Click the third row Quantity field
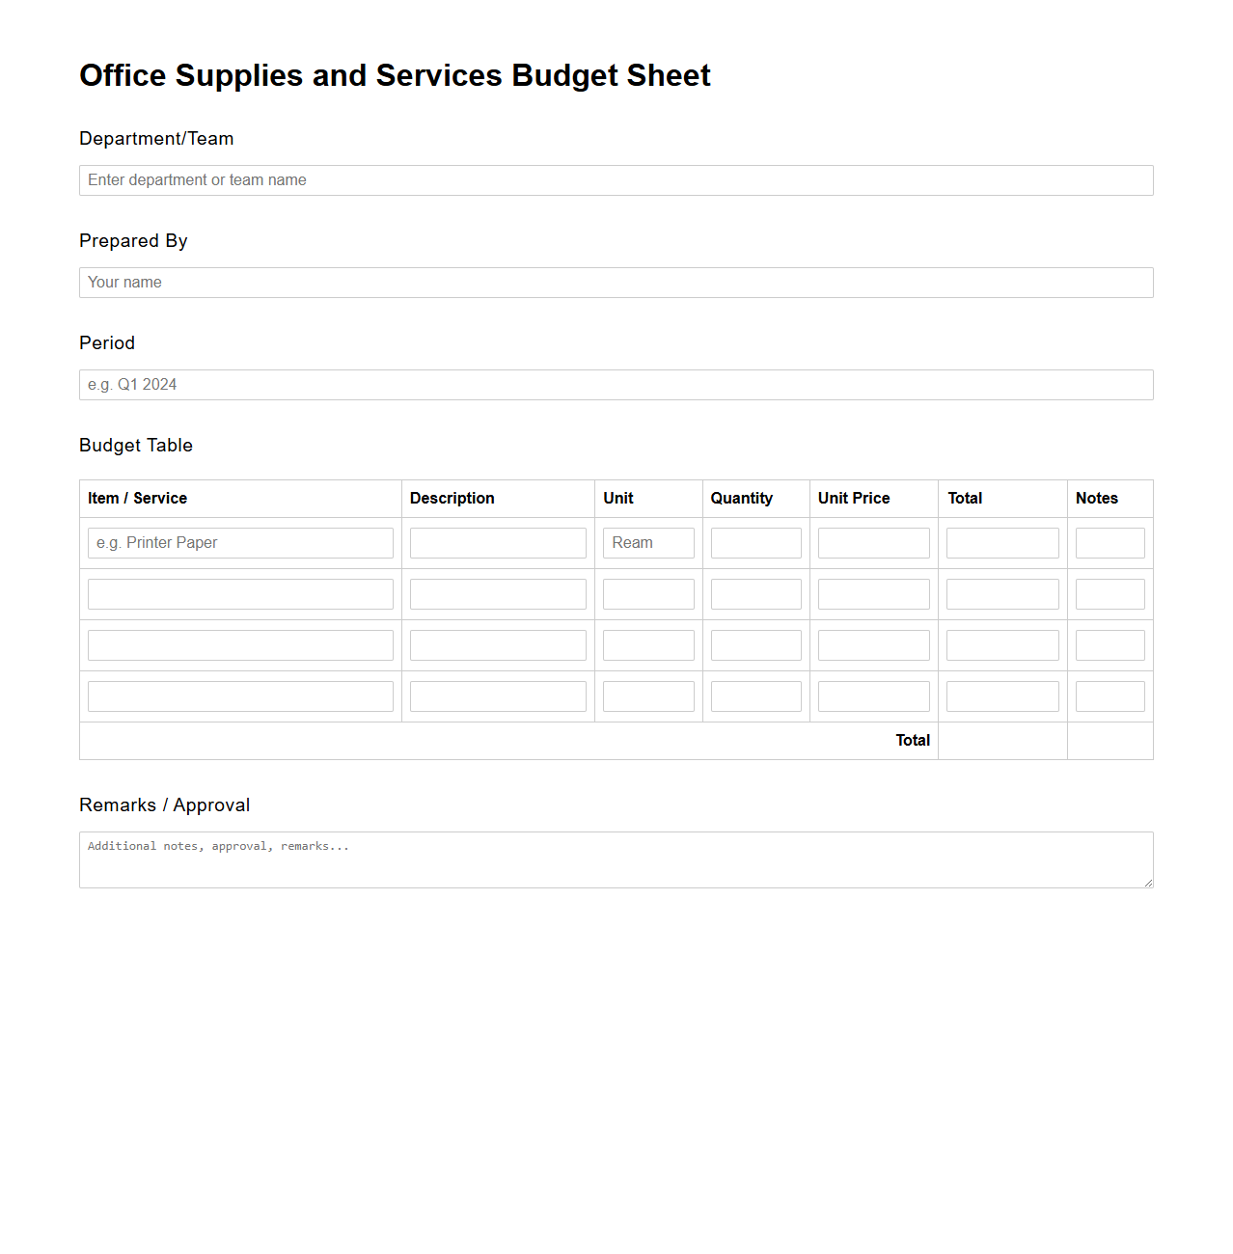 tap(755, 644)
